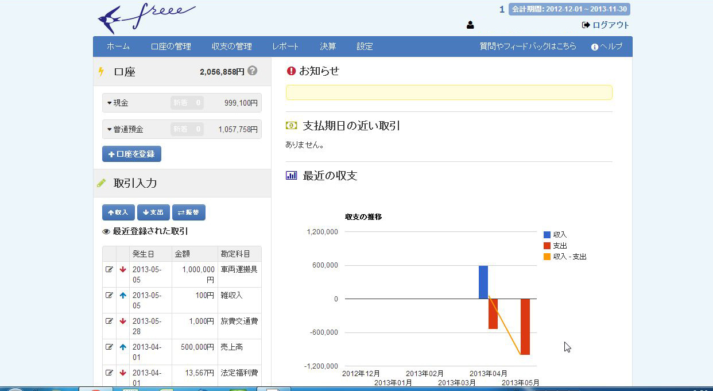Screen dimensions: 713x391
Task: Click blue income arrow in 雑収入 row
Action: tap(123, 295)
